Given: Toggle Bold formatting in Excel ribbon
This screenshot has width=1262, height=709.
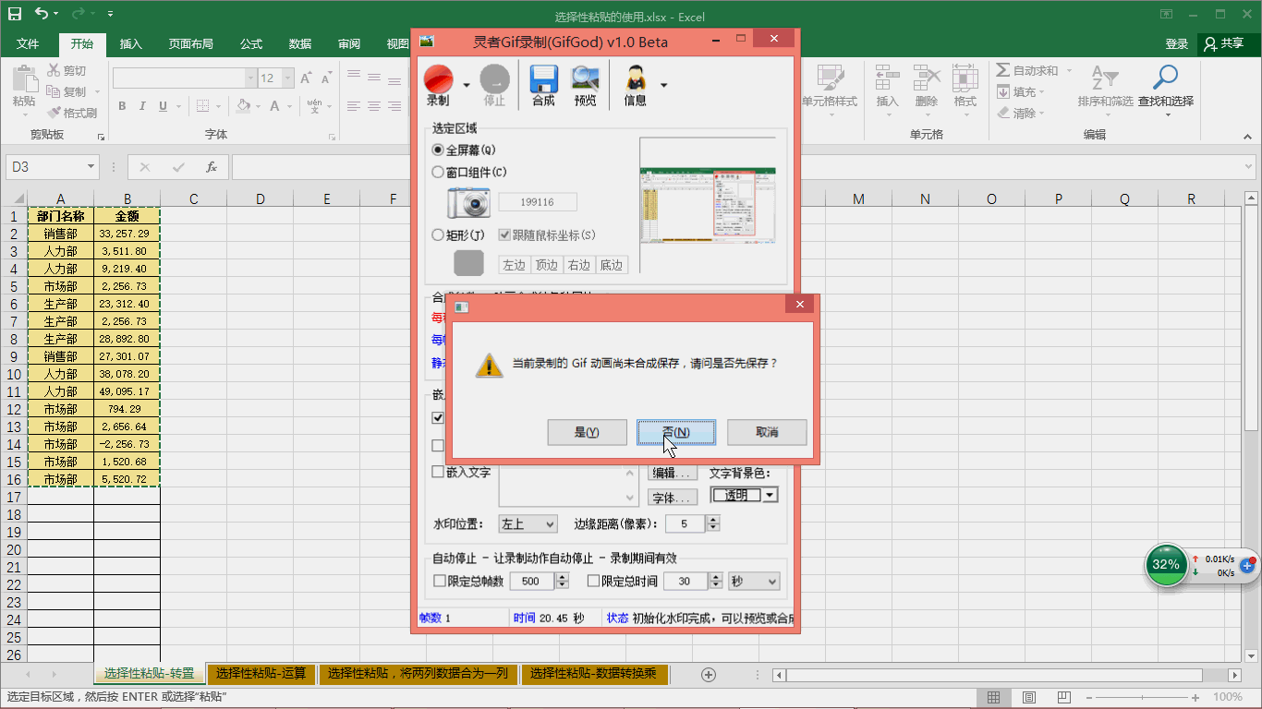Looking at the screenshot, I should tap(121, 106).
